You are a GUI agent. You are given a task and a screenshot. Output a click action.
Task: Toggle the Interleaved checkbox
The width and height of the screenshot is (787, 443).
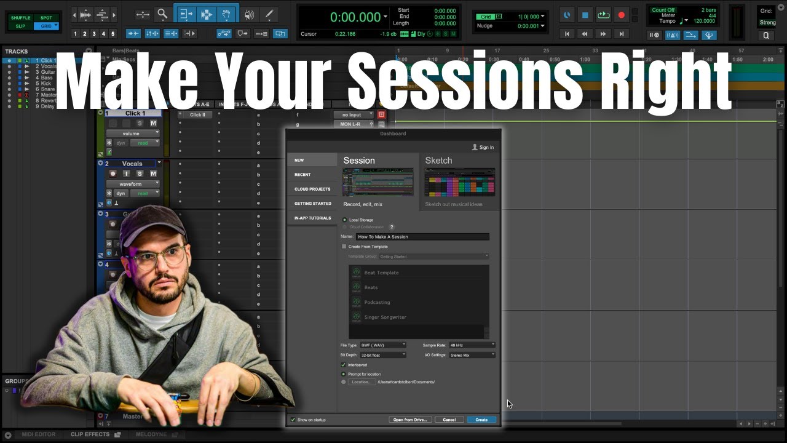click(344, 365)
